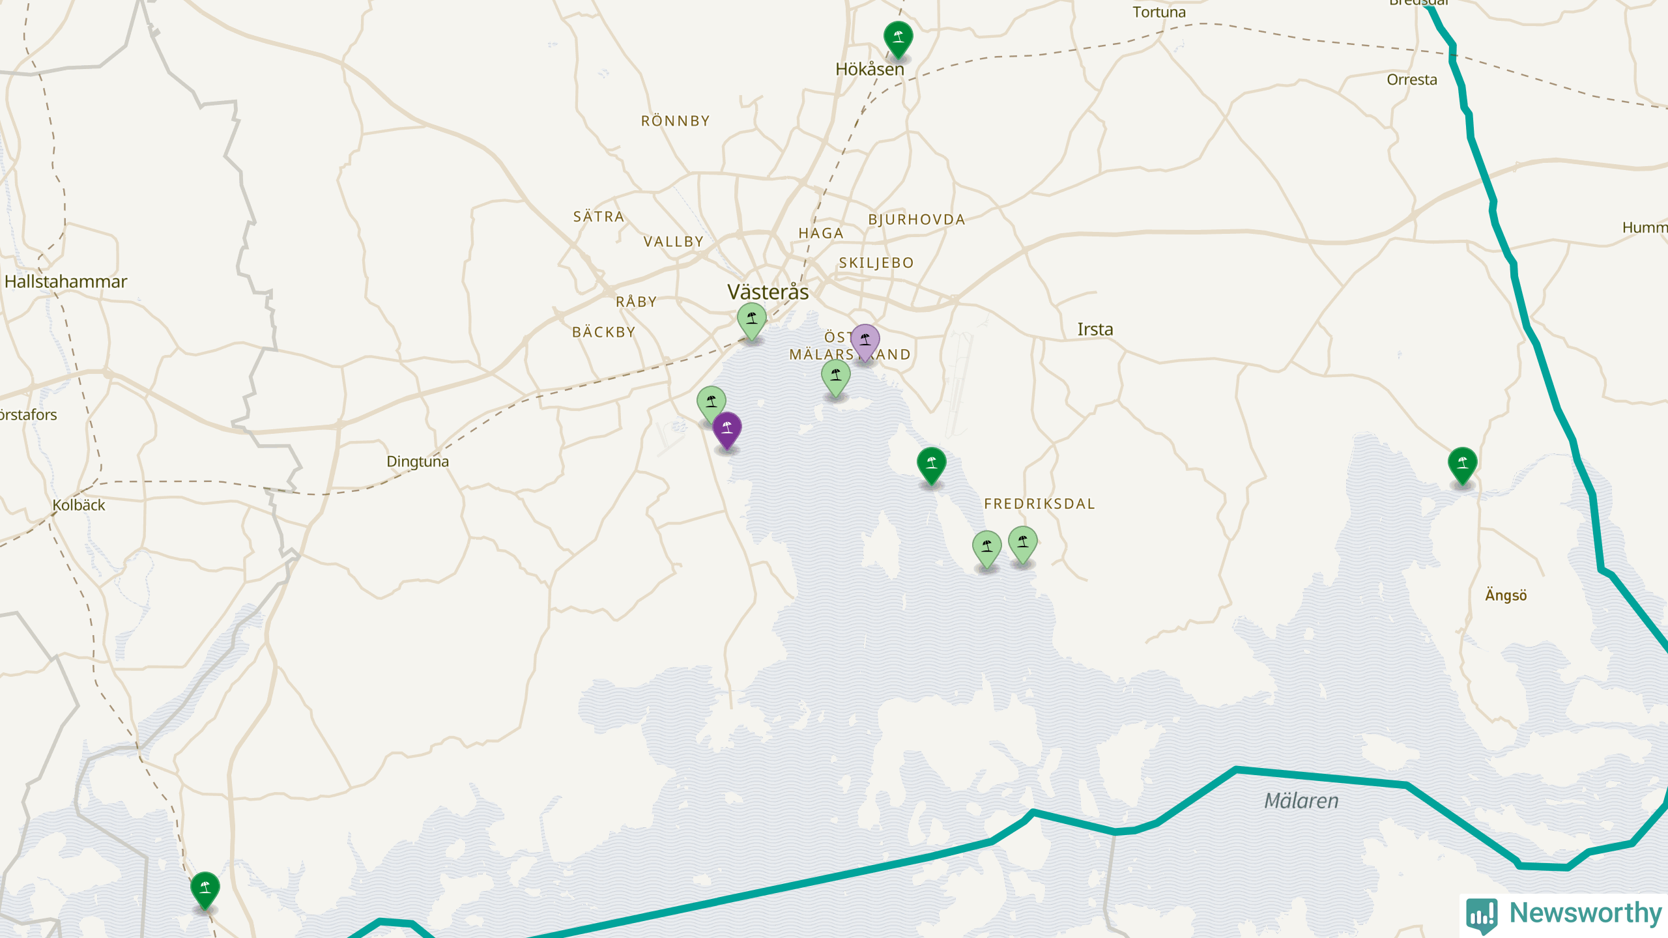Image resolution: width=1668 pixels, height=938 pixels.
Task: Open the dark green beach marker south of Kolbäck
Action: point(205,890)
